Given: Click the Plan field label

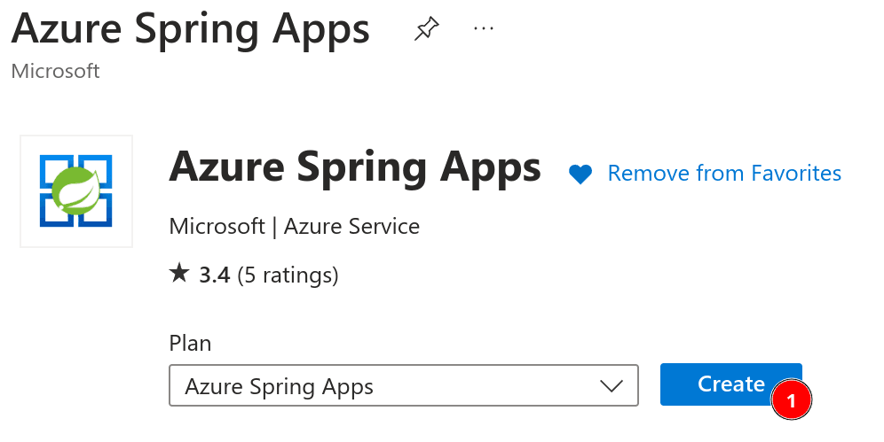Looking at the screenshot, I should pos(190,343).
